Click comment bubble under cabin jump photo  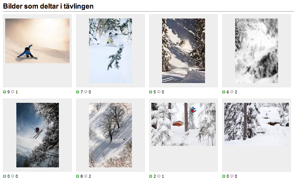tap(159, 176)
